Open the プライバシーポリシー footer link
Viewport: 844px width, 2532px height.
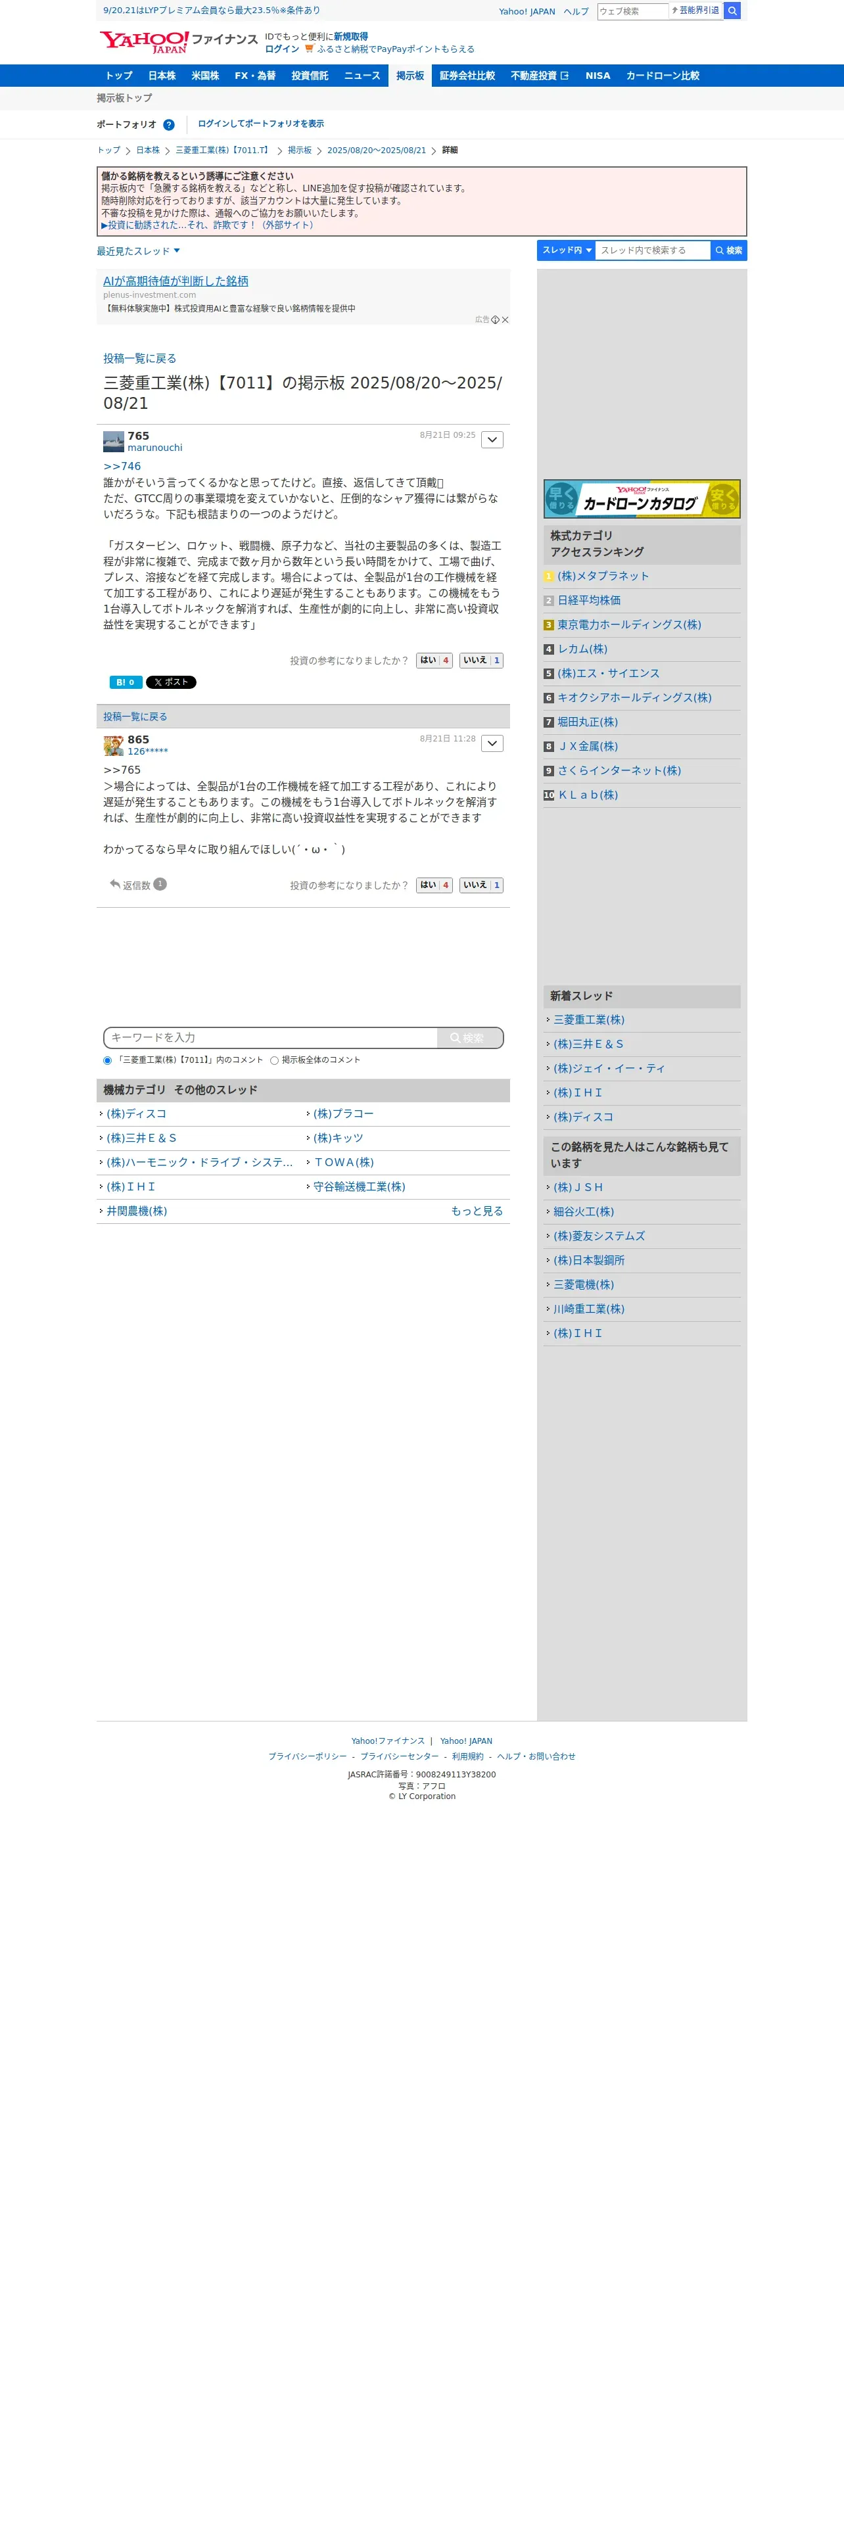point(308,1756)
